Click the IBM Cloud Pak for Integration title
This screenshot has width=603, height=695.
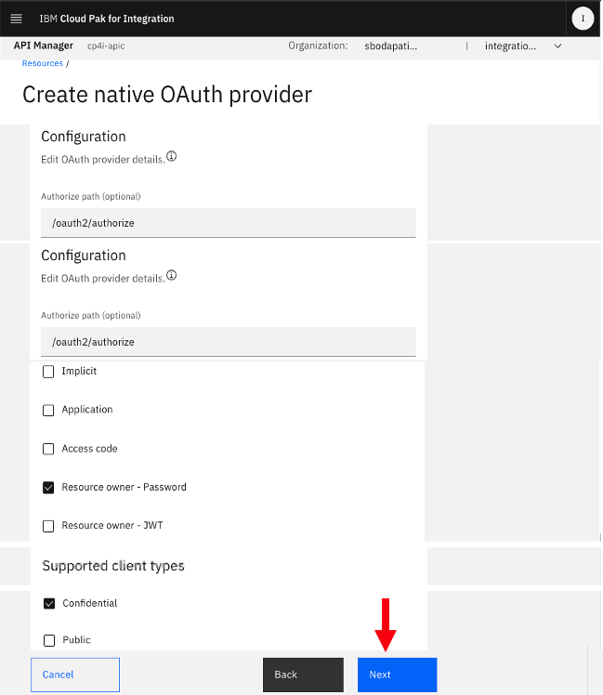[x=107, y=19]
